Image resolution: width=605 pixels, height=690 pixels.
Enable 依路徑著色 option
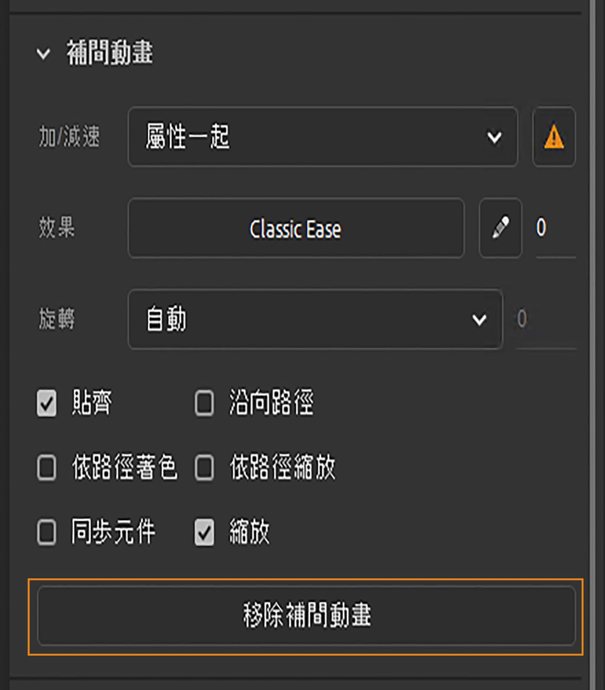(46, 469)
